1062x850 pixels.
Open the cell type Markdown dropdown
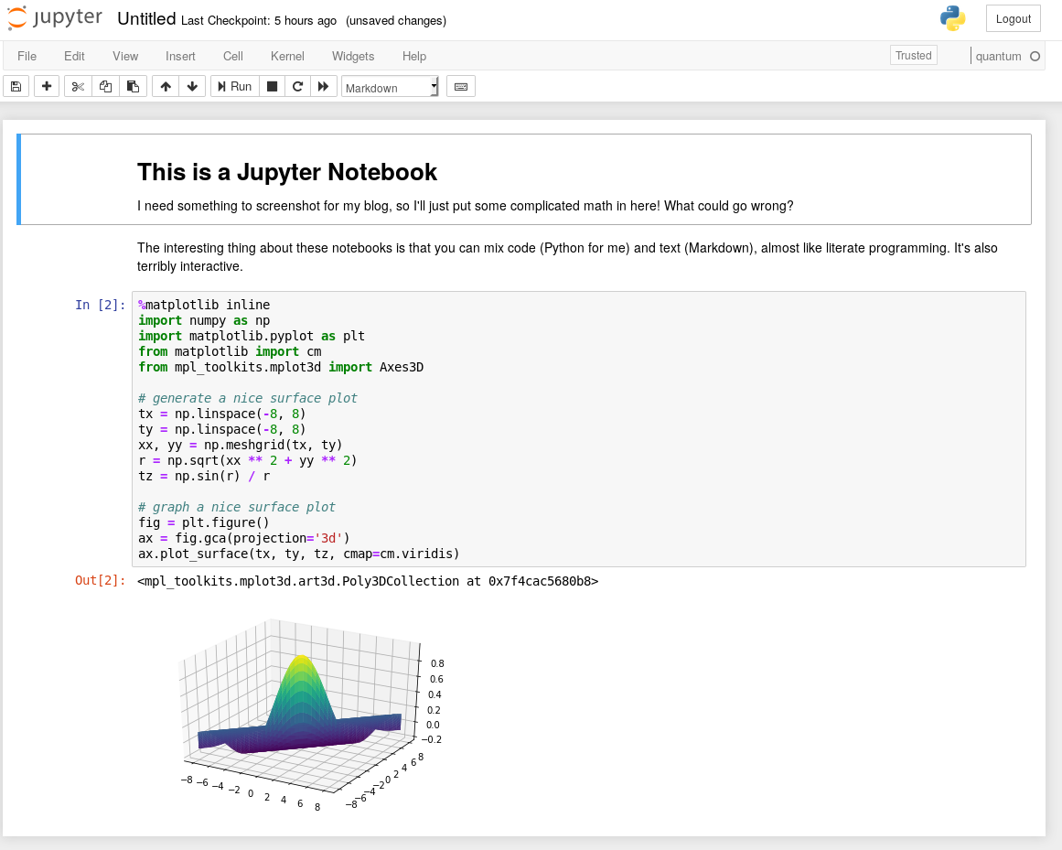point(390,87)
